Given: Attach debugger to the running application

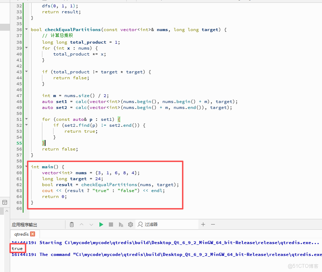Looking at the screenshot, I should point(121,225).
